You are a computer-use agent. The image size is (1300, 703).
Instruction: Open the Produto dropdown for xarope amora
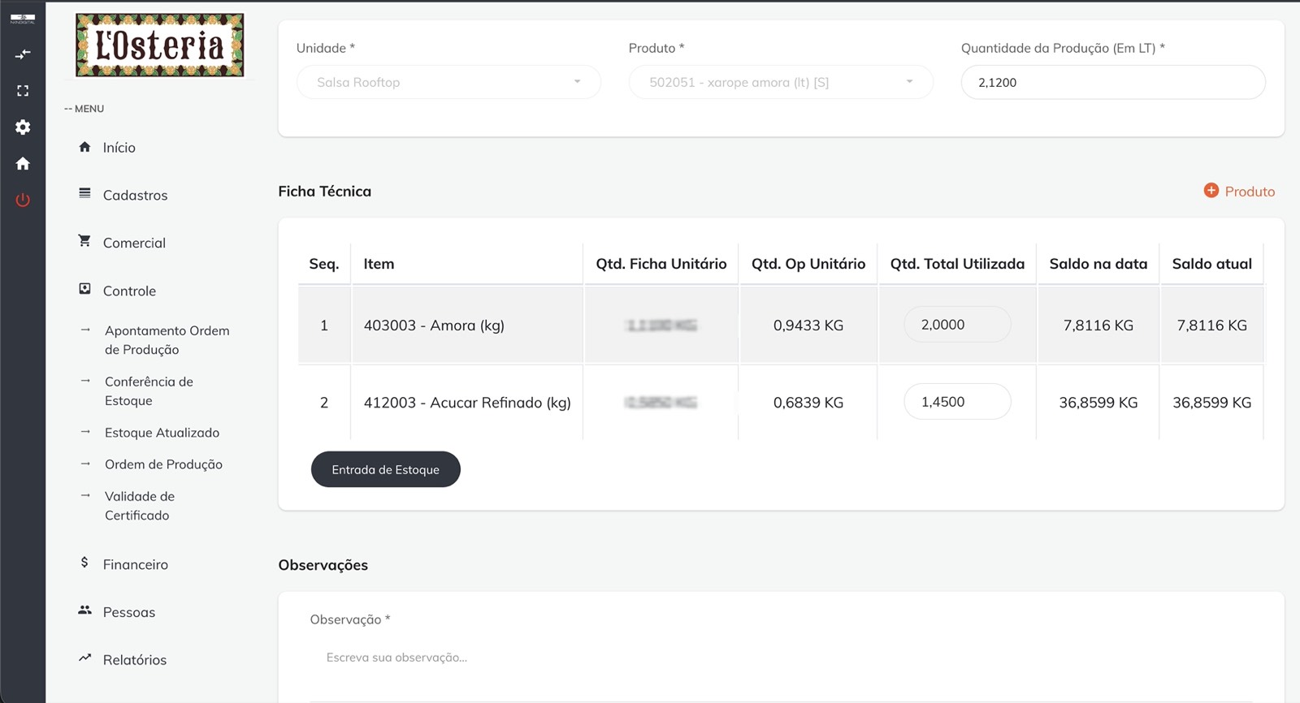point(781,82)
